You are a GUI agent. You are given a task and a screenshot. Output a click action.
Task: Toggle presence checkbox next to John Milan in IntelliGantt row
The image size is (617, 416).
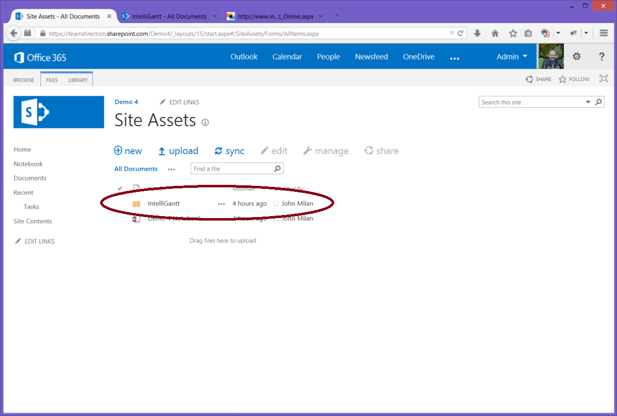276,204
